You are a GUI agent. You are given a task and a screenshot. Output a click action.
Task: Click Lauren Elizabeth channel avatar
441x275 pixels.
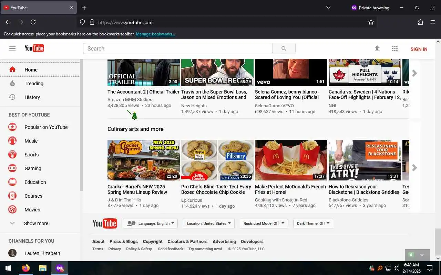12,253
